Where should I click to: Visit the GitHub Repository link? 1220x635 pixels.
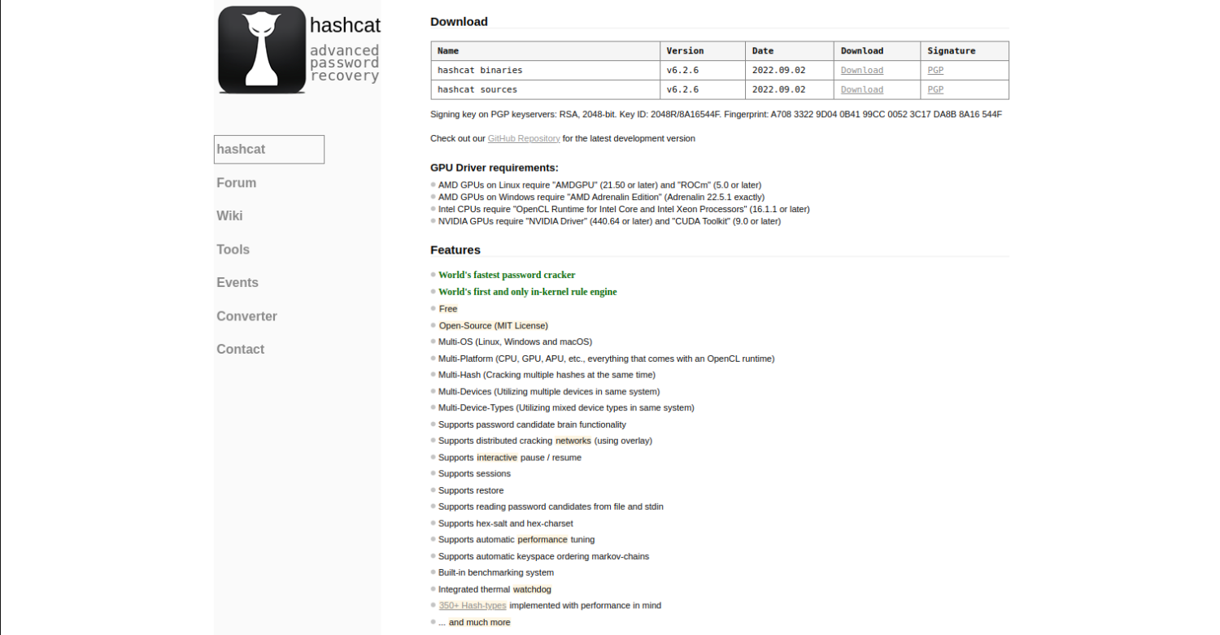tap(524, 139)
